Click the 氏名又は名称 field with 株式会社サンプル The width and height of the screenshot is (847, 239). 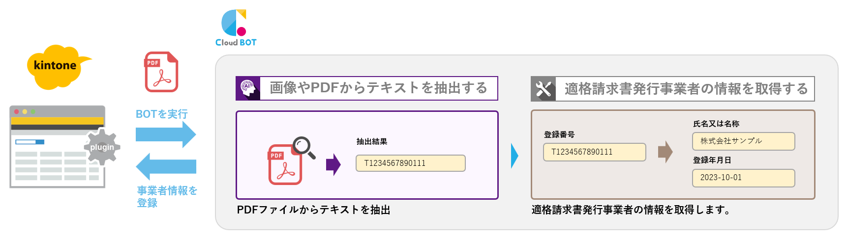coord(743,141)
